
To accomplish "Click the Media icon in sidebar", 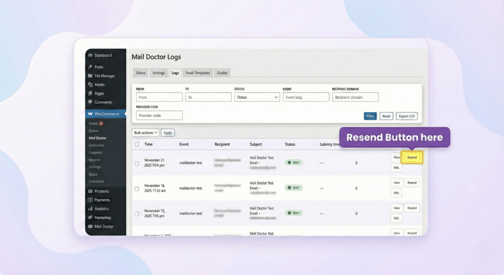I will [x=90, y=85].
